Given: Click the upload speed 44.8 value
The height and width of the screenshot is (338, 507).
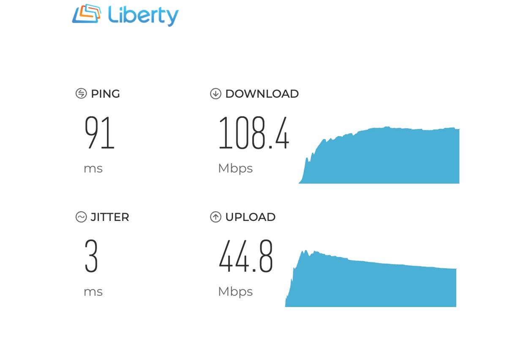Looking at the screenshot, I should click(x=246, y=256).
